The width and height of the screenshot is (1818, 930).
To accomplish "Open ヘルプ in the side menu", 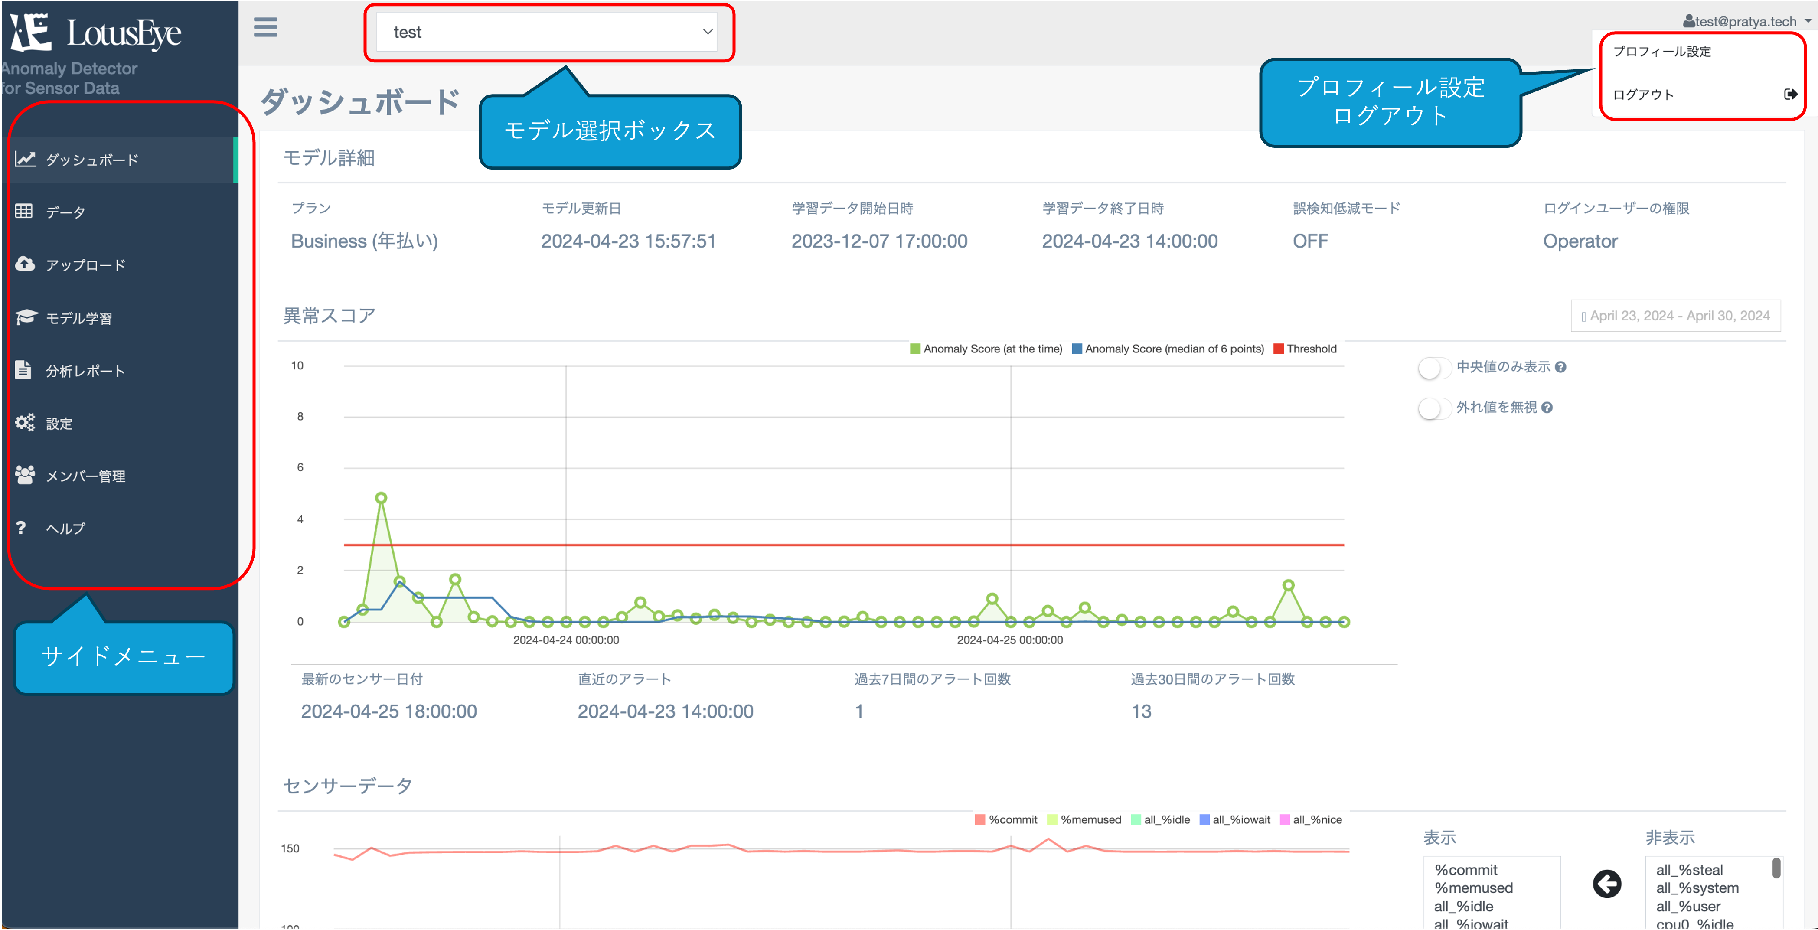I will 121,528.
